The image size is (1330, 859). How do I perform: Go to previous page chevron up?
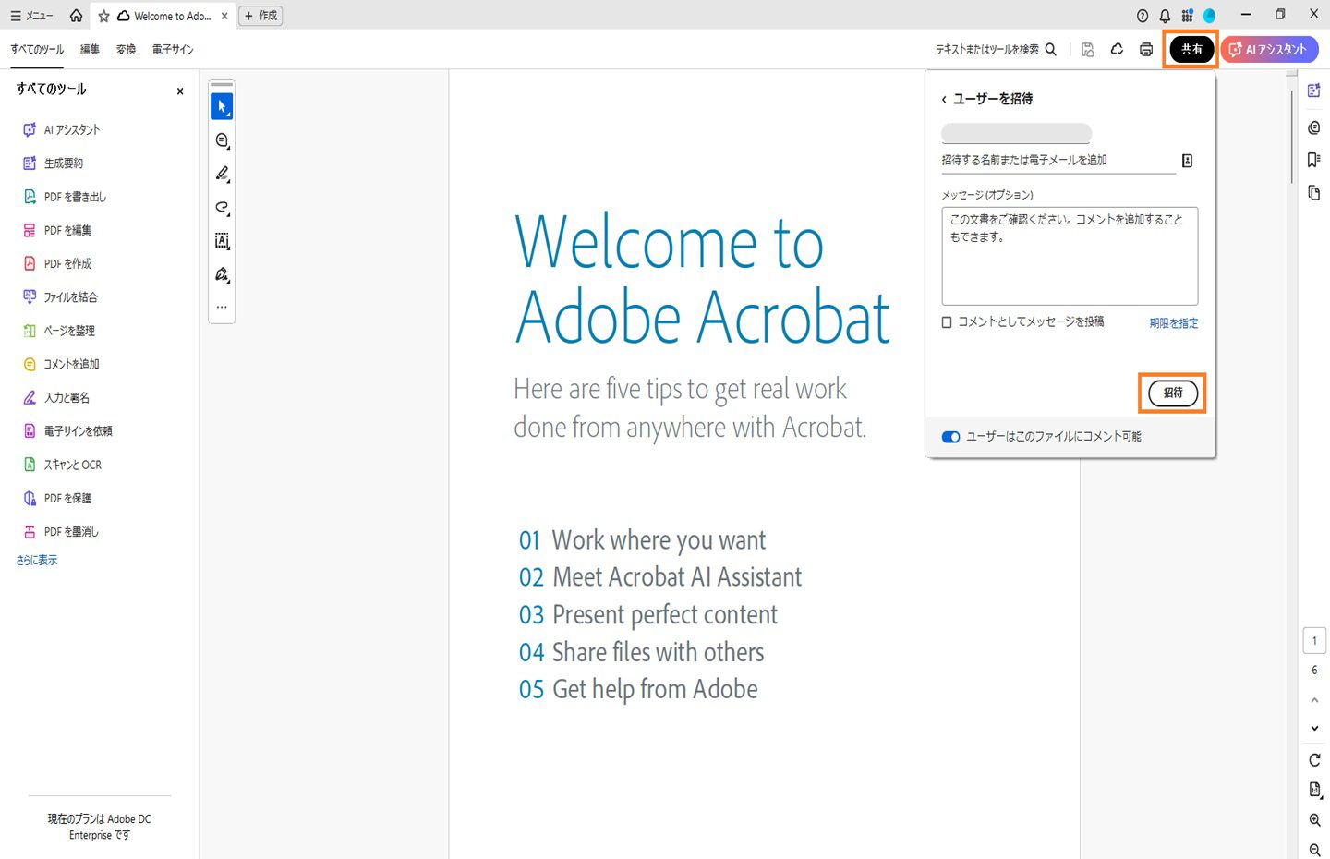point(1314,700)
